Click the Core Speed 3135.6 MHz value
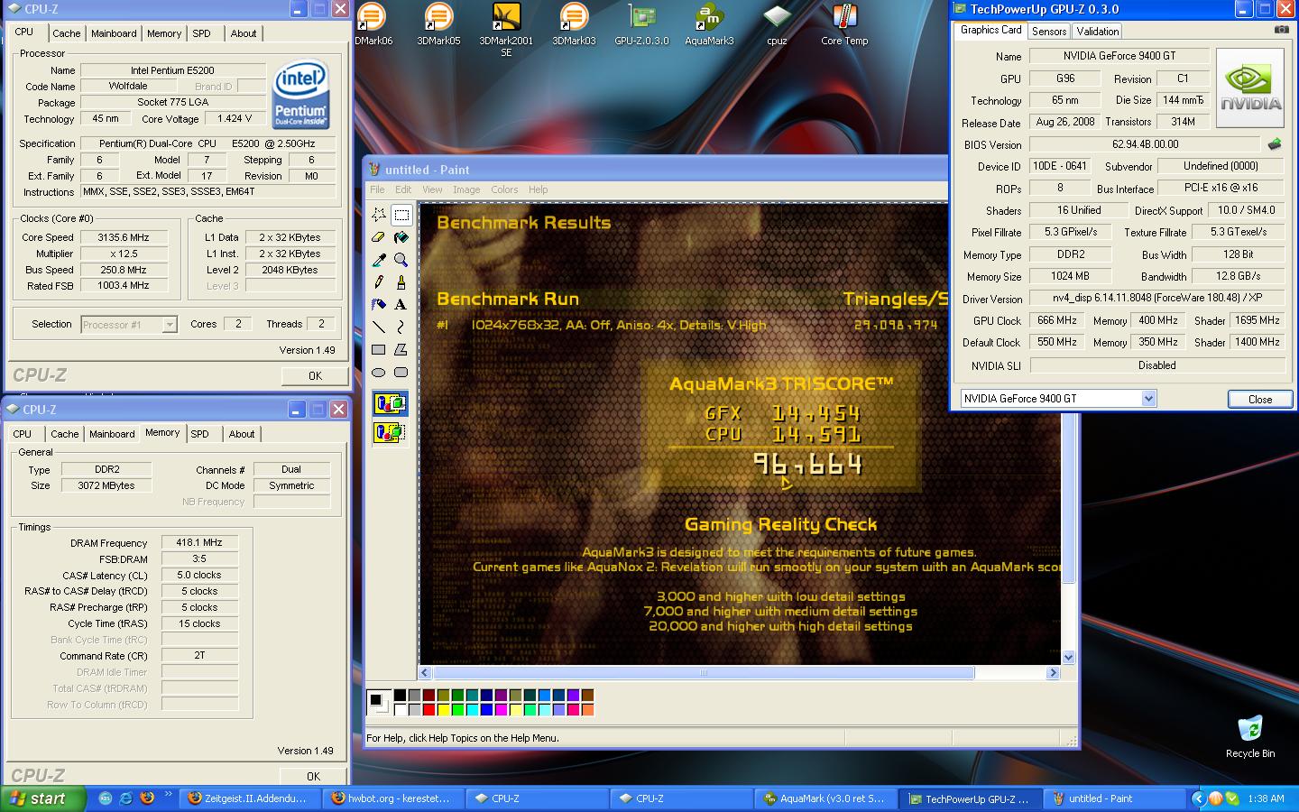The width and height of the screenshot is (1299, 812). [124, 237]
